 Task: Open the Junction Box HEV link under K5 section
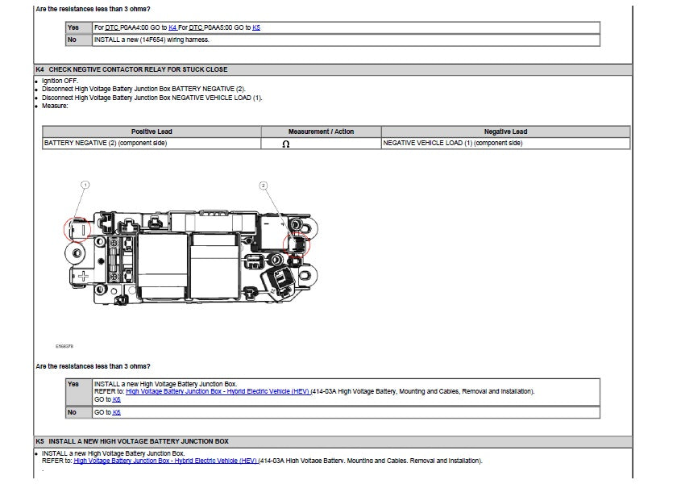coord(165,461)
